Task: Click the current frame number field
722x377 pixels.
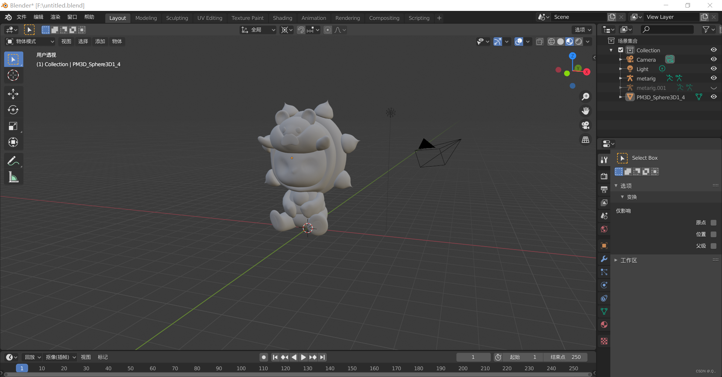Action: click(x=473, y=357)
